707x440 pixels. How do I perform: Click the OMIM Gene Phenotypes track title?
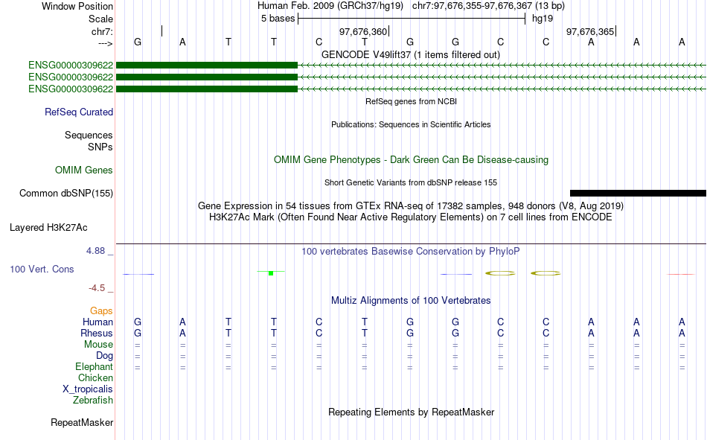click(412, 160)
